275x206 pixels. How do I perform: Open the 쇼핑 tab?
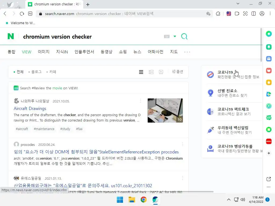pyautogui.click(x=123, y=52)
